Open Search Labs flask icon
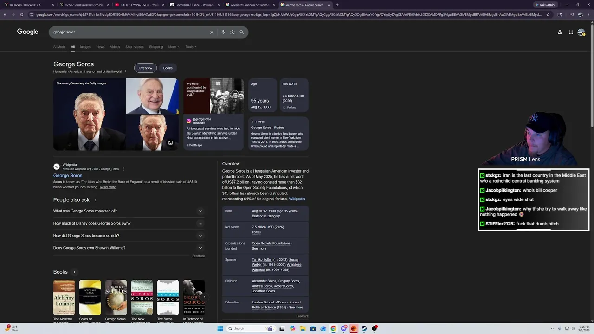 tap(560, 32)
